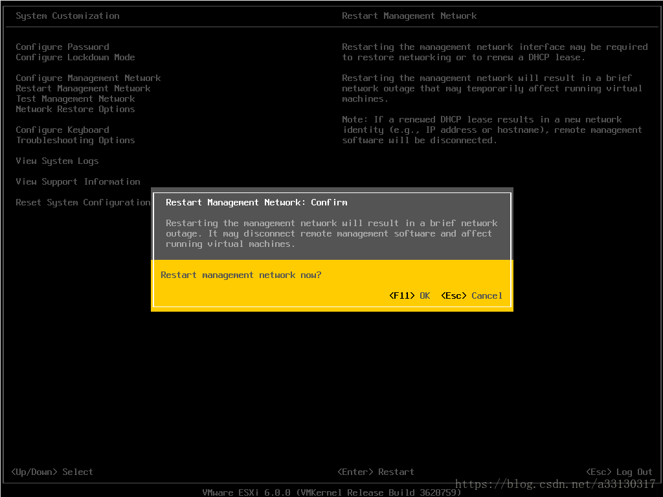The height and width of the screenshot is (497, 663).
Task: Click the Esc Log Out hint
Action: pyautogui.click(x=619, y=472)
